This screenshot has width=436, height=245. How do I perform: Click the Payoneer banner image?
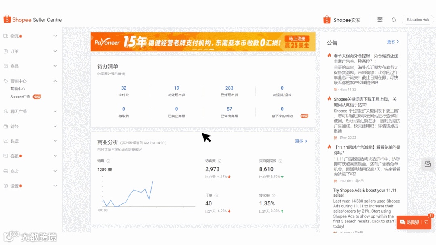click(x=203, y=42)
